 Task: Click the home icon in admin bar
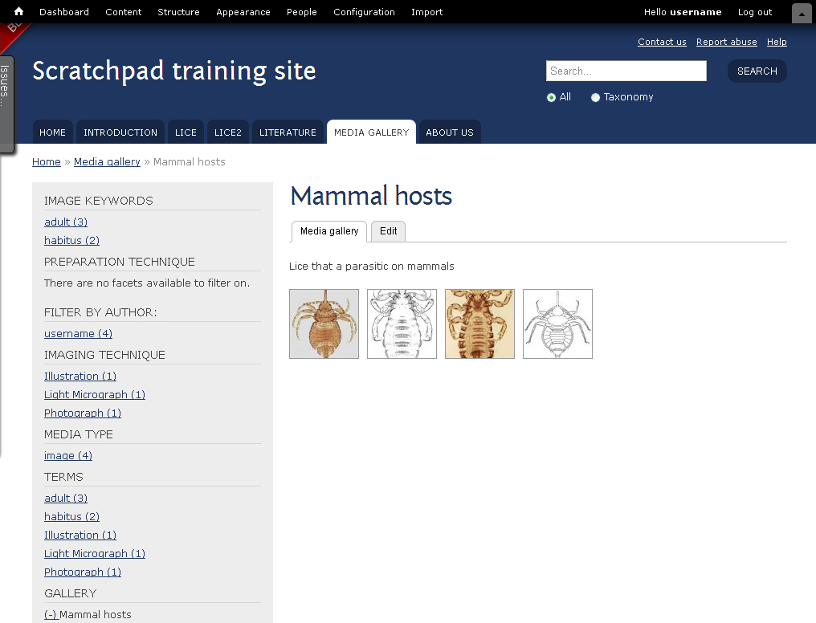[18, 11]
